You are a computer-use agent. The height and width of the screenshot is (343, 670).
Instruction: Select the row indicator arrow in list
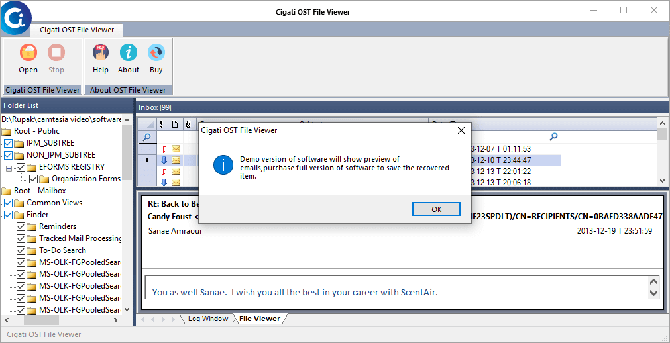coord(147,160)
